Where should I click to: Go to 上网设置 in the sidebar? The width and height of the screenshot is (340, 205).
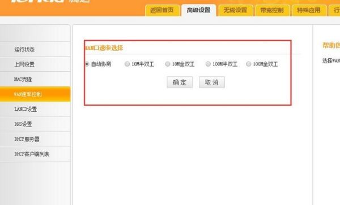pos(35,64)
